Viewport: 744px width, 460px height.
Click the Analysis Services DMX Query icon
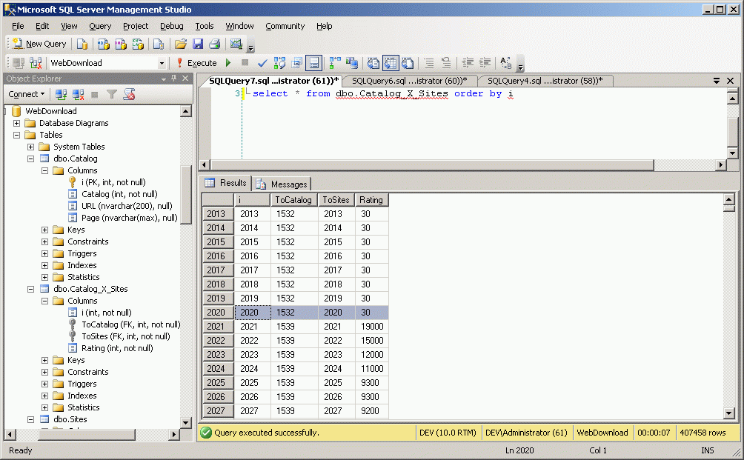[x=121, y=44]
